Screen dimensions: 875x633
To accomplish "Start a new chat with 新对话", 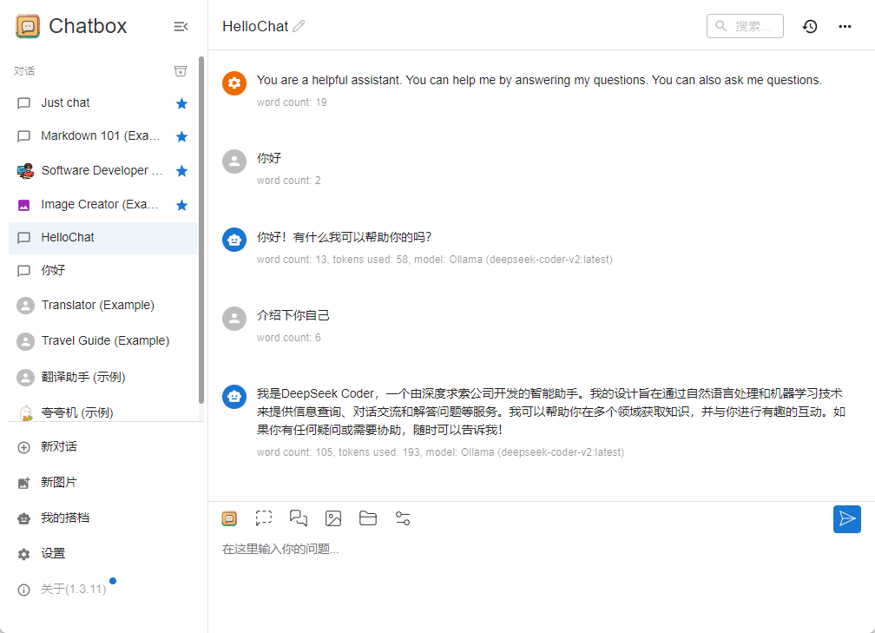I will pyautogui.click(x=102, y=447).
